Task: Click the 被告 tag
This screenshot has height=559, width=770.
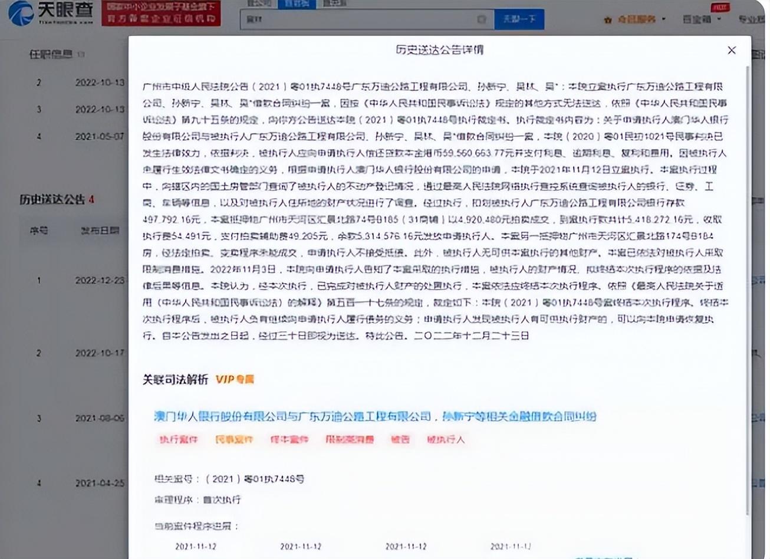Action: pyautogui.click(x=400, y=439)
